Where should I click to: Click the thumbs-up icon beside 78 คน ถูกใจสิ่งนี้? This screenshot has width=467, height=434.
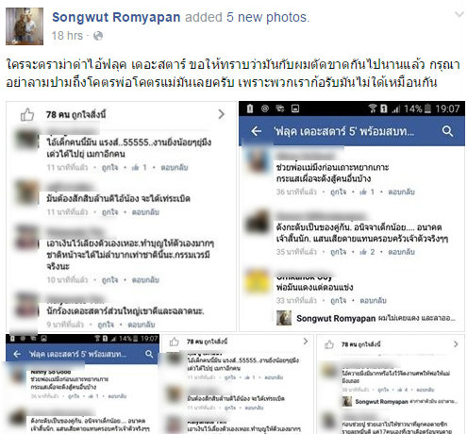(27, 115)
